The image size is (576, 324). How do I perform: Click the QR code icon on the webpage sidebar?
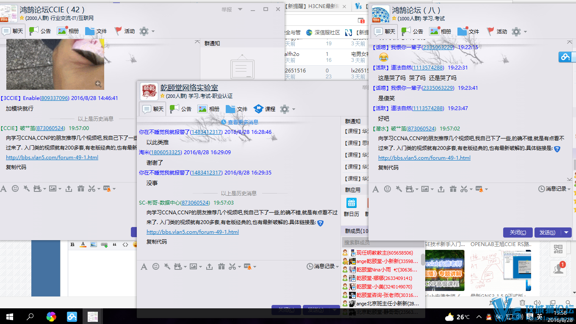tap(558, 249)
